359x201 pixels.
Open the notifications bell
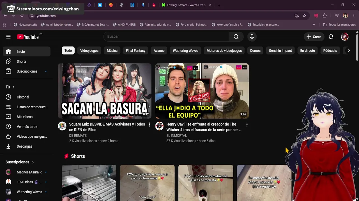tap(331, 37)
